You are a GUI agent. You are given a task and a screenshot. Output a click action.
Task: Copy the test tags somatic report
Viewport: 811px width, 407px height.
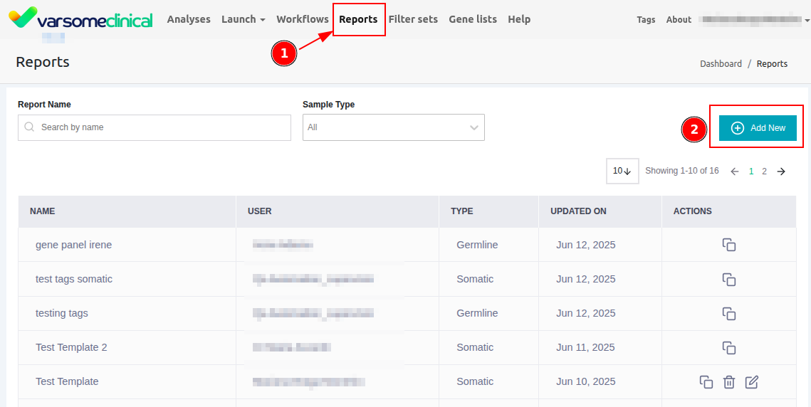click(728, 279)
